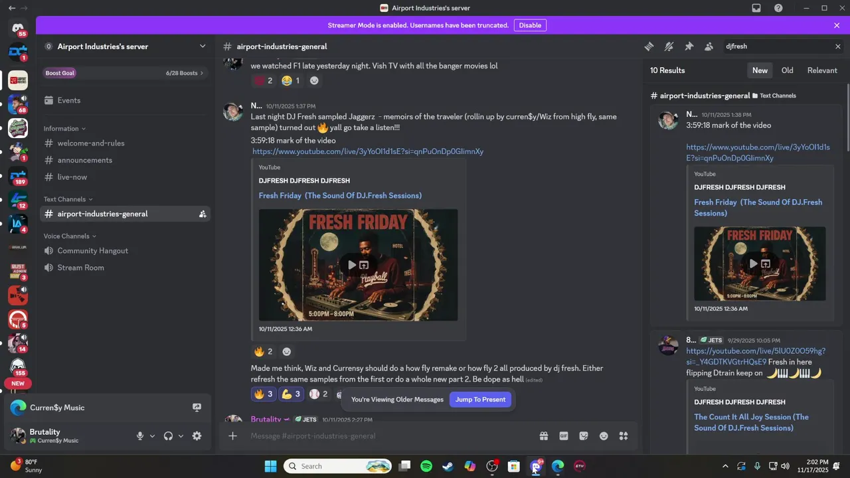
Task: Collapse the Voice Channels category
Action: (x=70, y=236)
